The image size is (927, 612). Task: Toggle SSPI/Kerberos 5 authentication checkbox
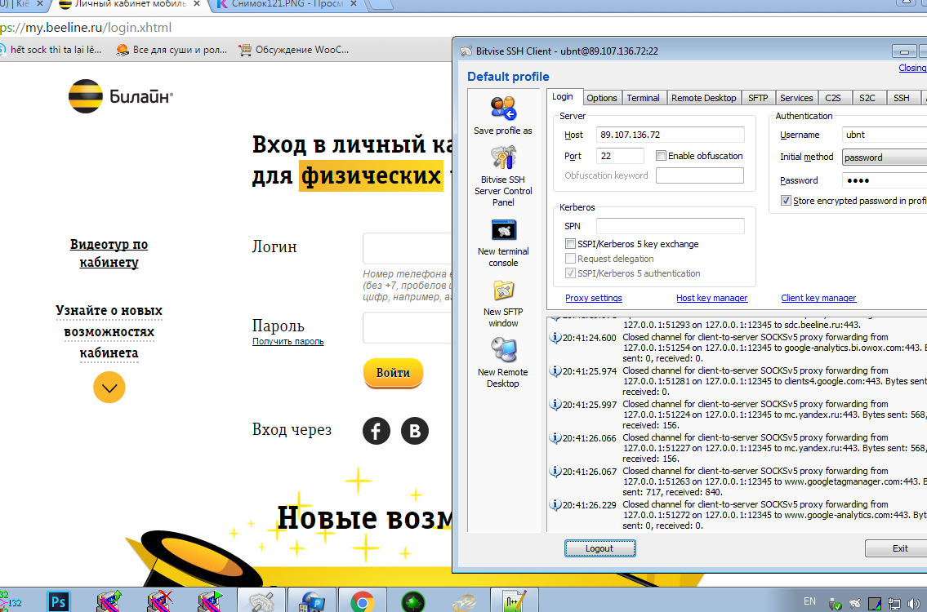pos(571,273)
